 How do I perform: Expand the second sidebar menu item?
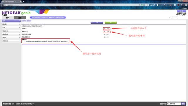11,24
